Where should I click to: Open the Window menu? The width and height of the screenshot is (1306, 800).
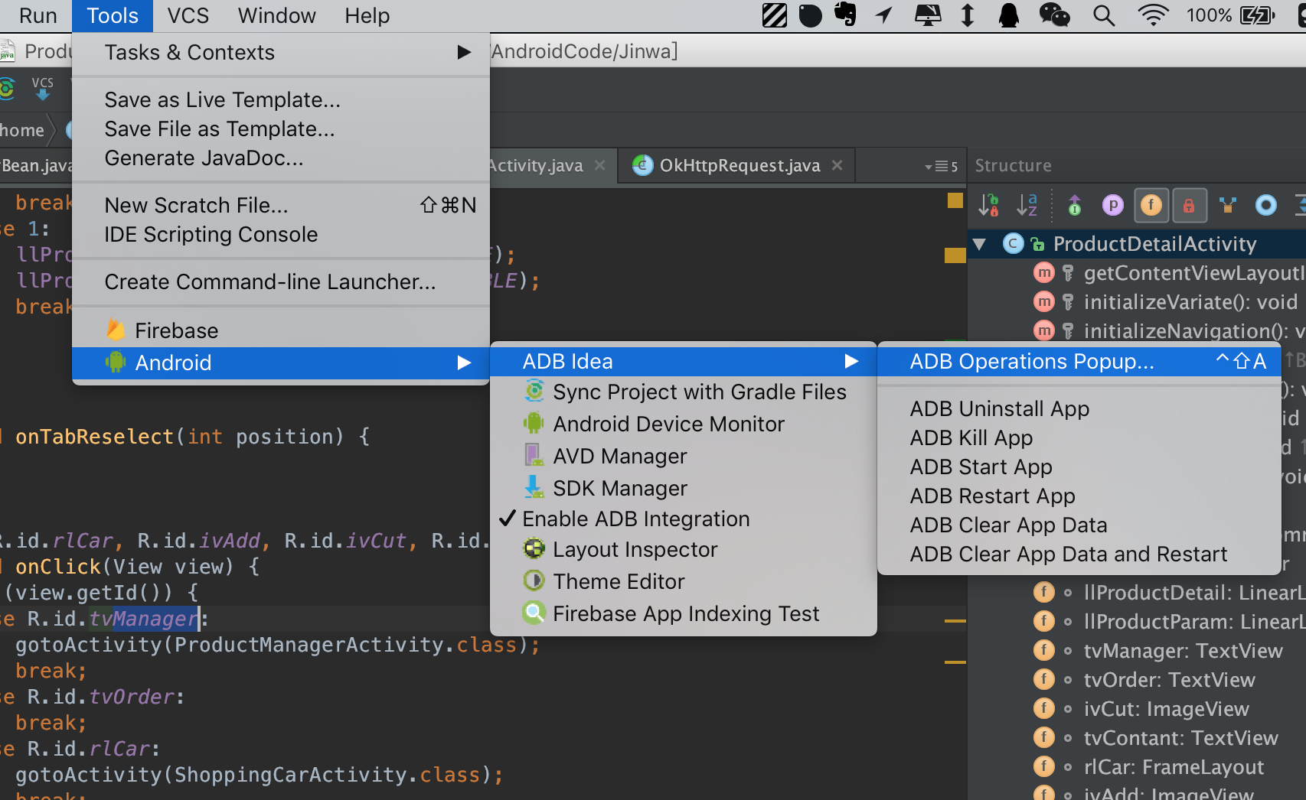point(276,15)
